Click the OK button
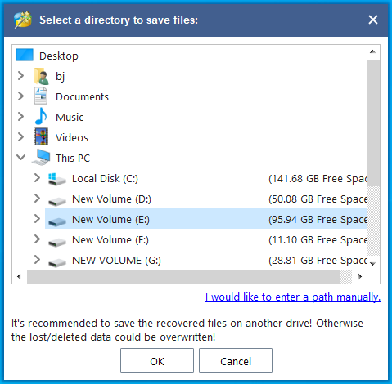Image resolution: width=392 pixels, height=384 pixels. pos(157,360)
